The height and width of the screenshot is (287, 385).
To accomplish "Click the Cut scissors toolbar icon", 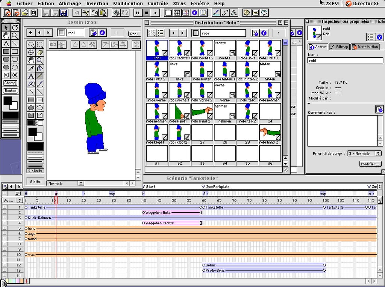I will click(85, 12).
